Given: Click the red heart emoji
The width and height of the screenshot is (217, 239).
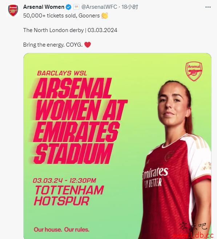Looking at the screenshot, I should point(88,45).
